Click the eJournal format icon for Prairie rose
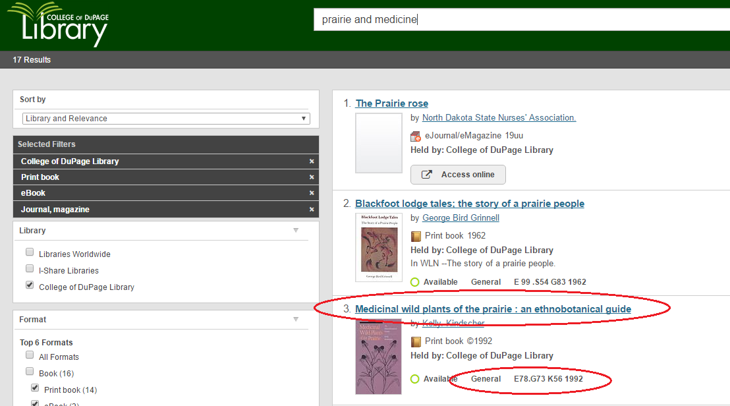Screen dimensions: 730x406 coord(416,136)
